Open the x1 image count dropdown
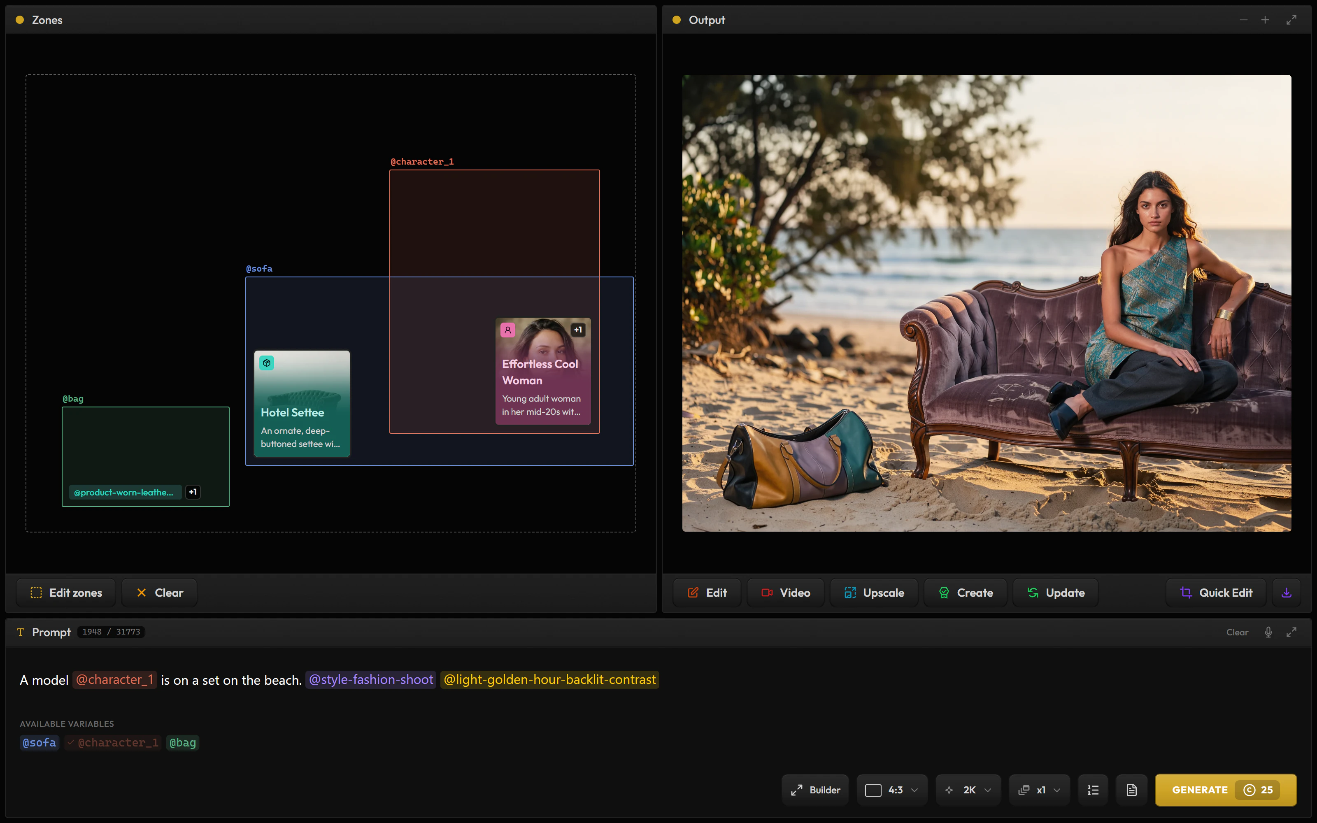Screen dimensions: 1317x823 point(1040,790)
